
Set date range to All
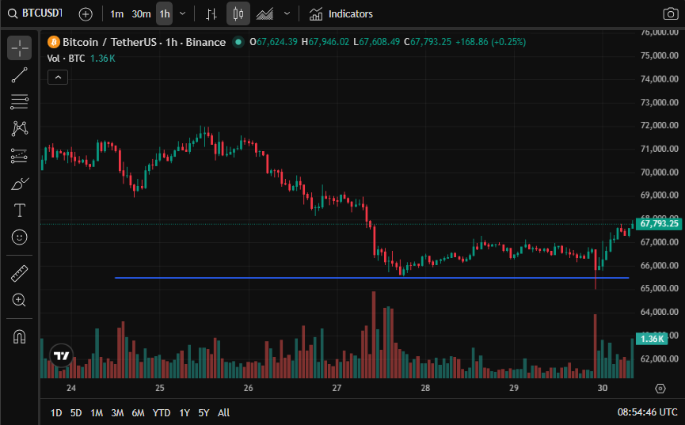[x=223, y=413]
